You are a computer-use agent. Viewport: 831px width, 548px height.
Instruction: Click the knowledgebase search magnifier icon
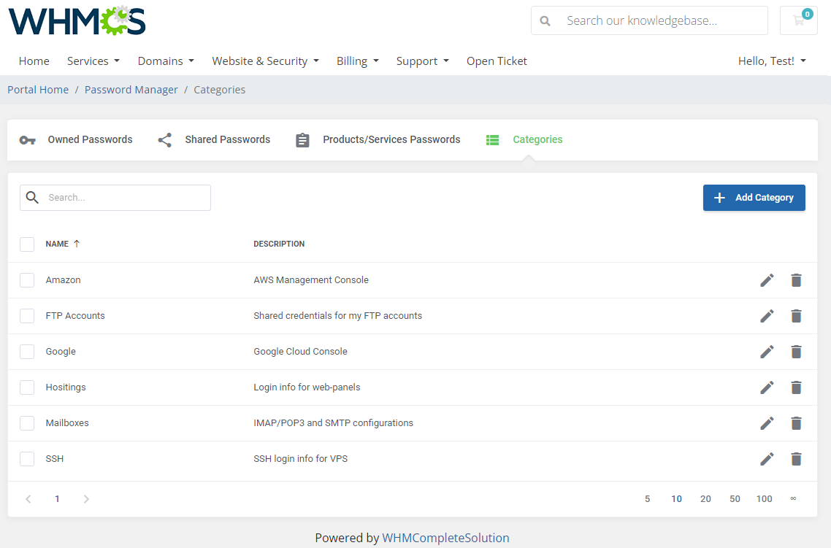[x=545, y=20]
